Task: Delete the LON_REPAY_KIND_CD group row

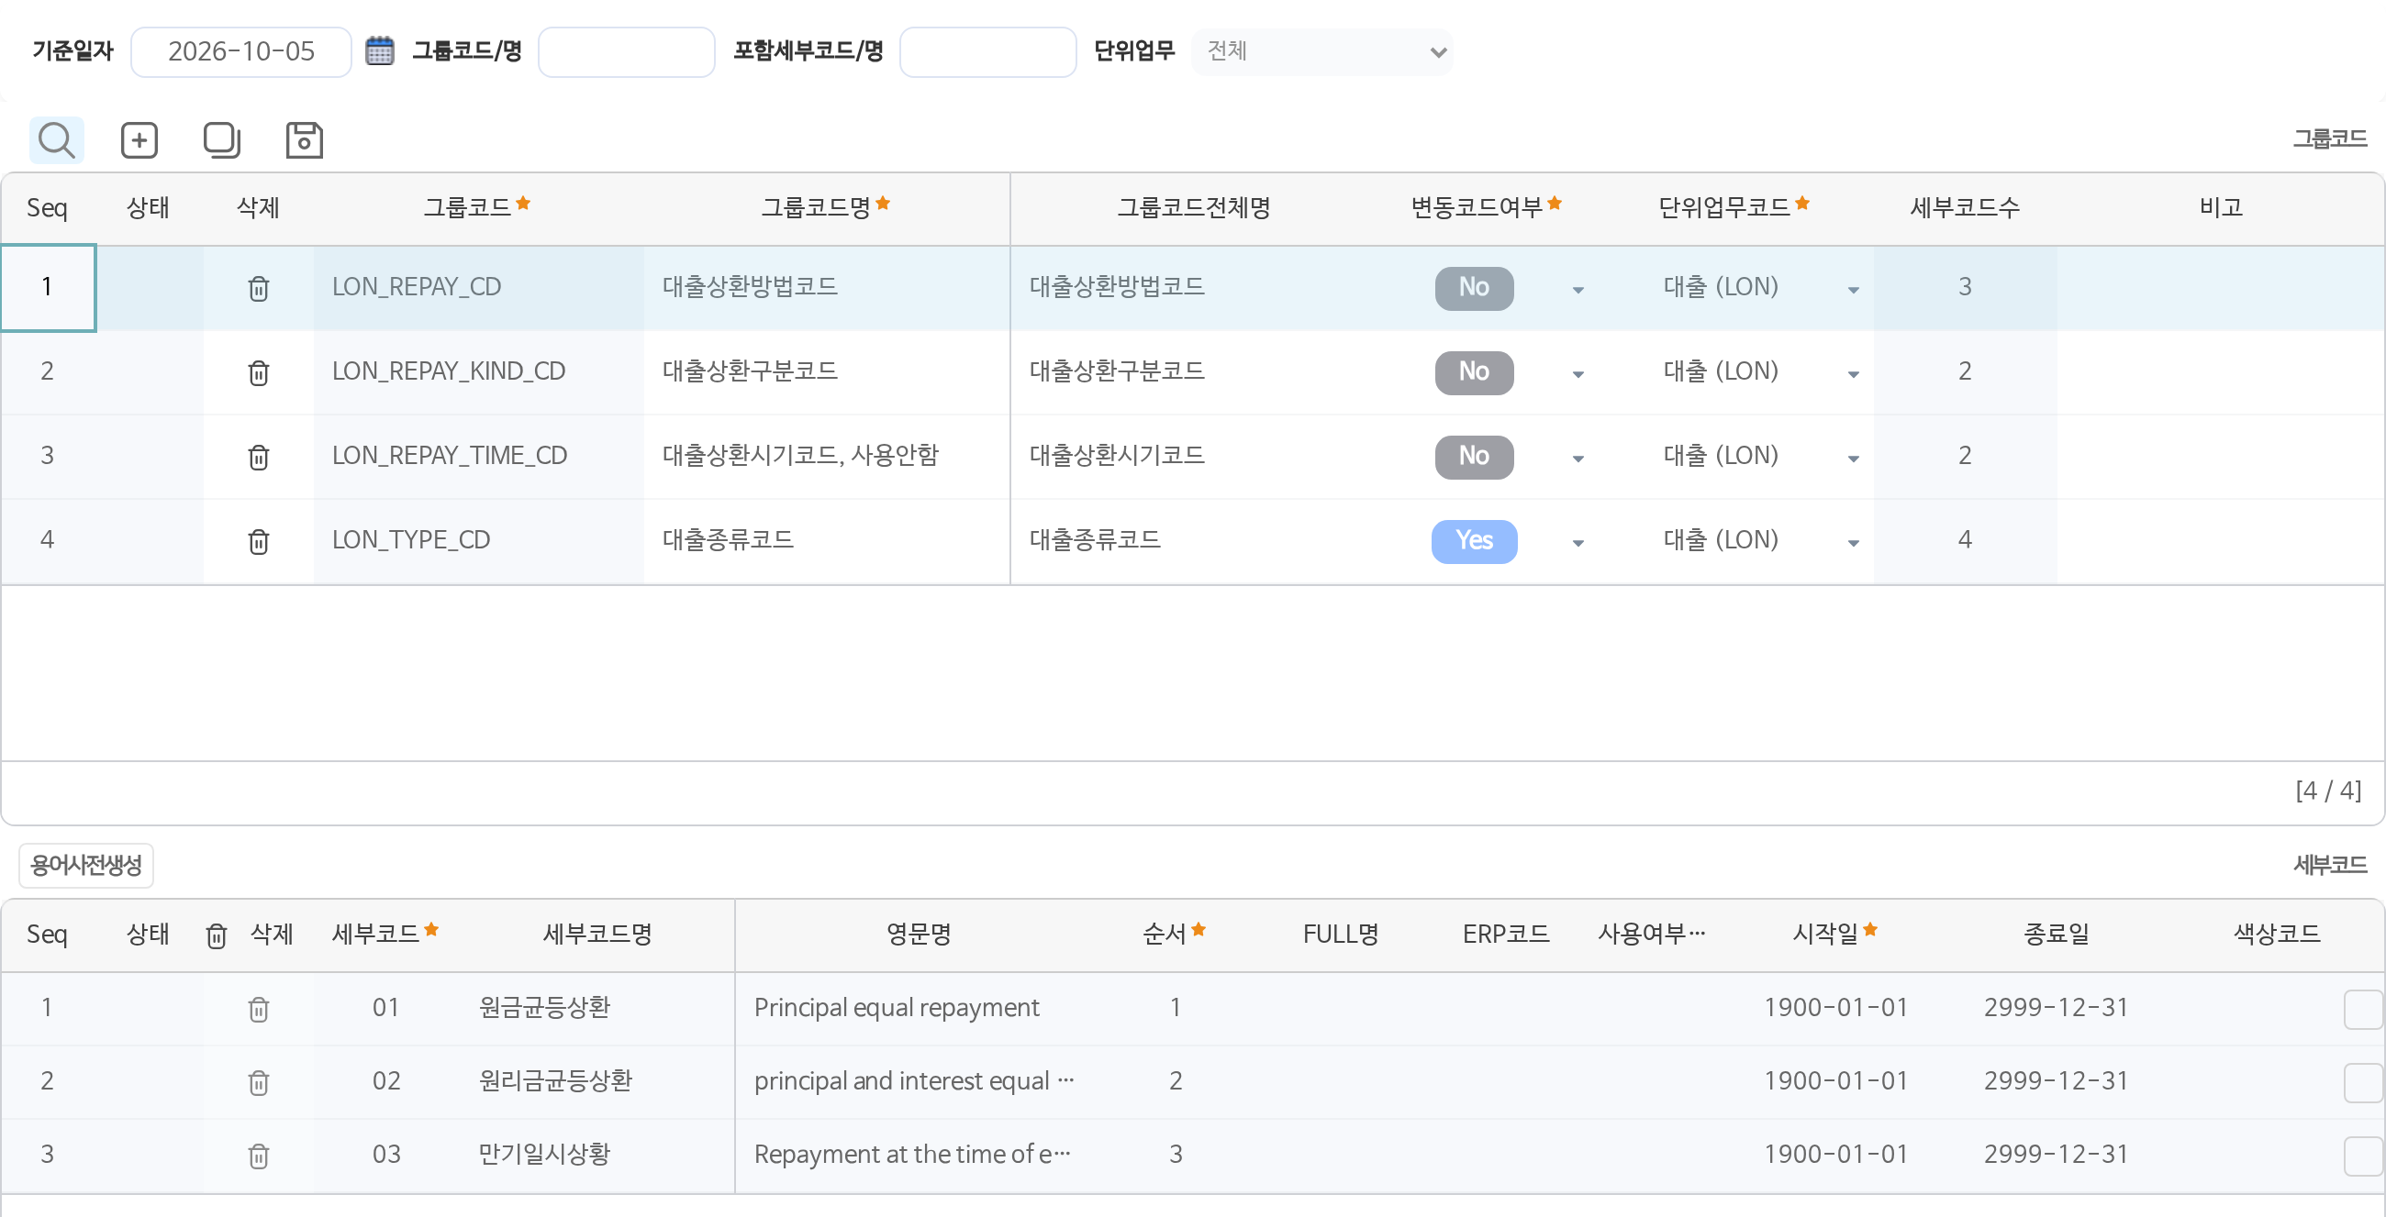Action: coord(259,373)
